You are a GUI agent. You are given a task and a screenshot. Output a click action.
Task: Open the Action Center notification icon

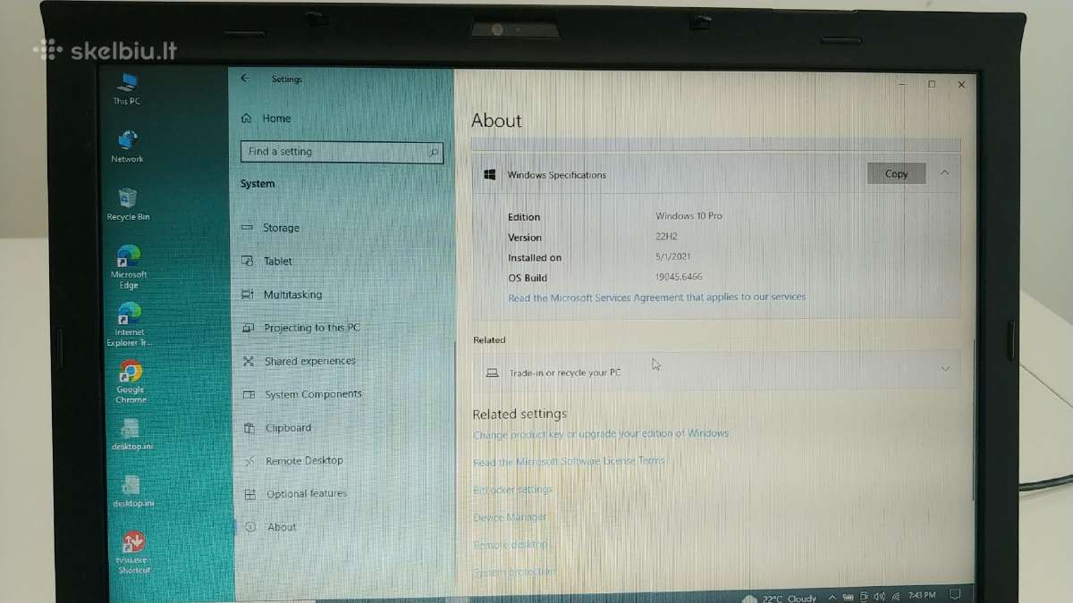[955, 595]
